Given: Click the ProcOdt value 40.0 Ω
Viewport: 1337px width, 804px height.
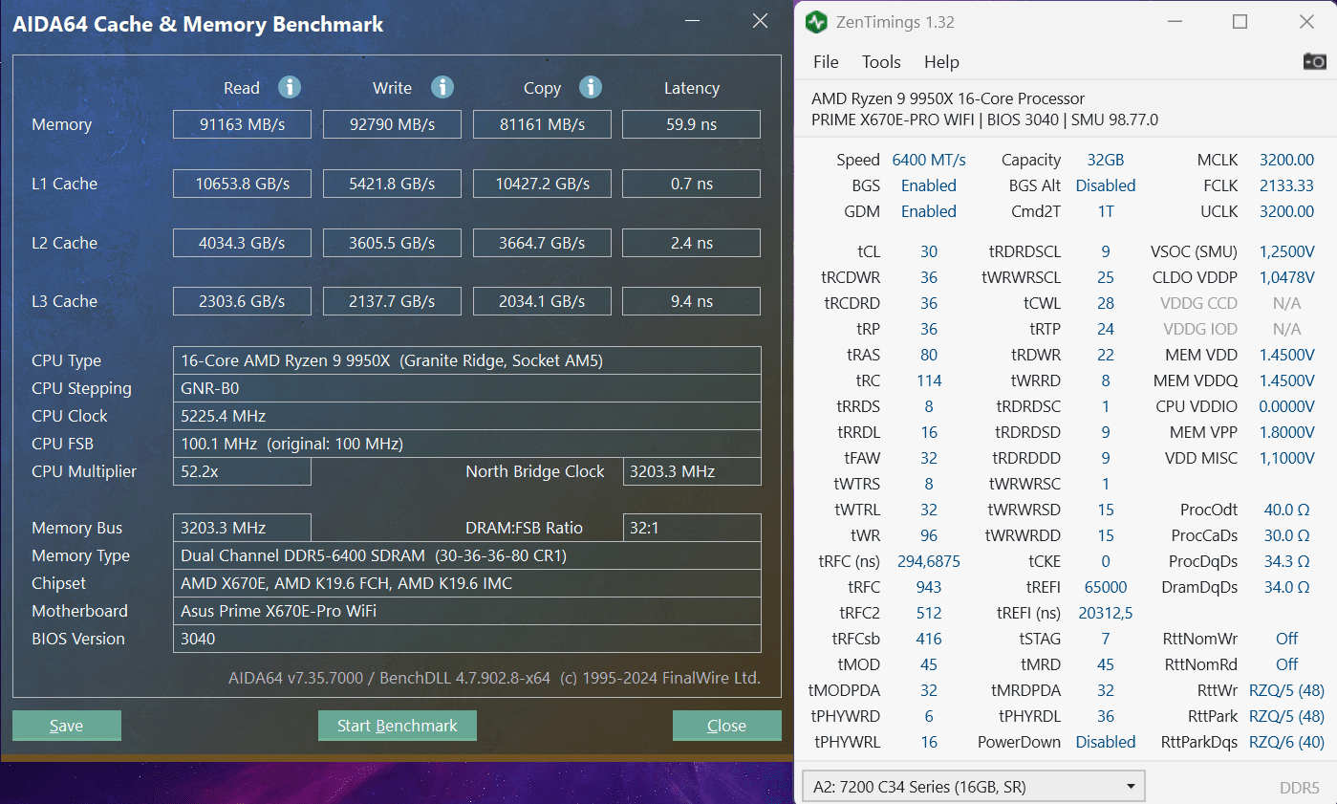Looking at the screenshot, I should pyautogui.click(x=1286, y=510).
